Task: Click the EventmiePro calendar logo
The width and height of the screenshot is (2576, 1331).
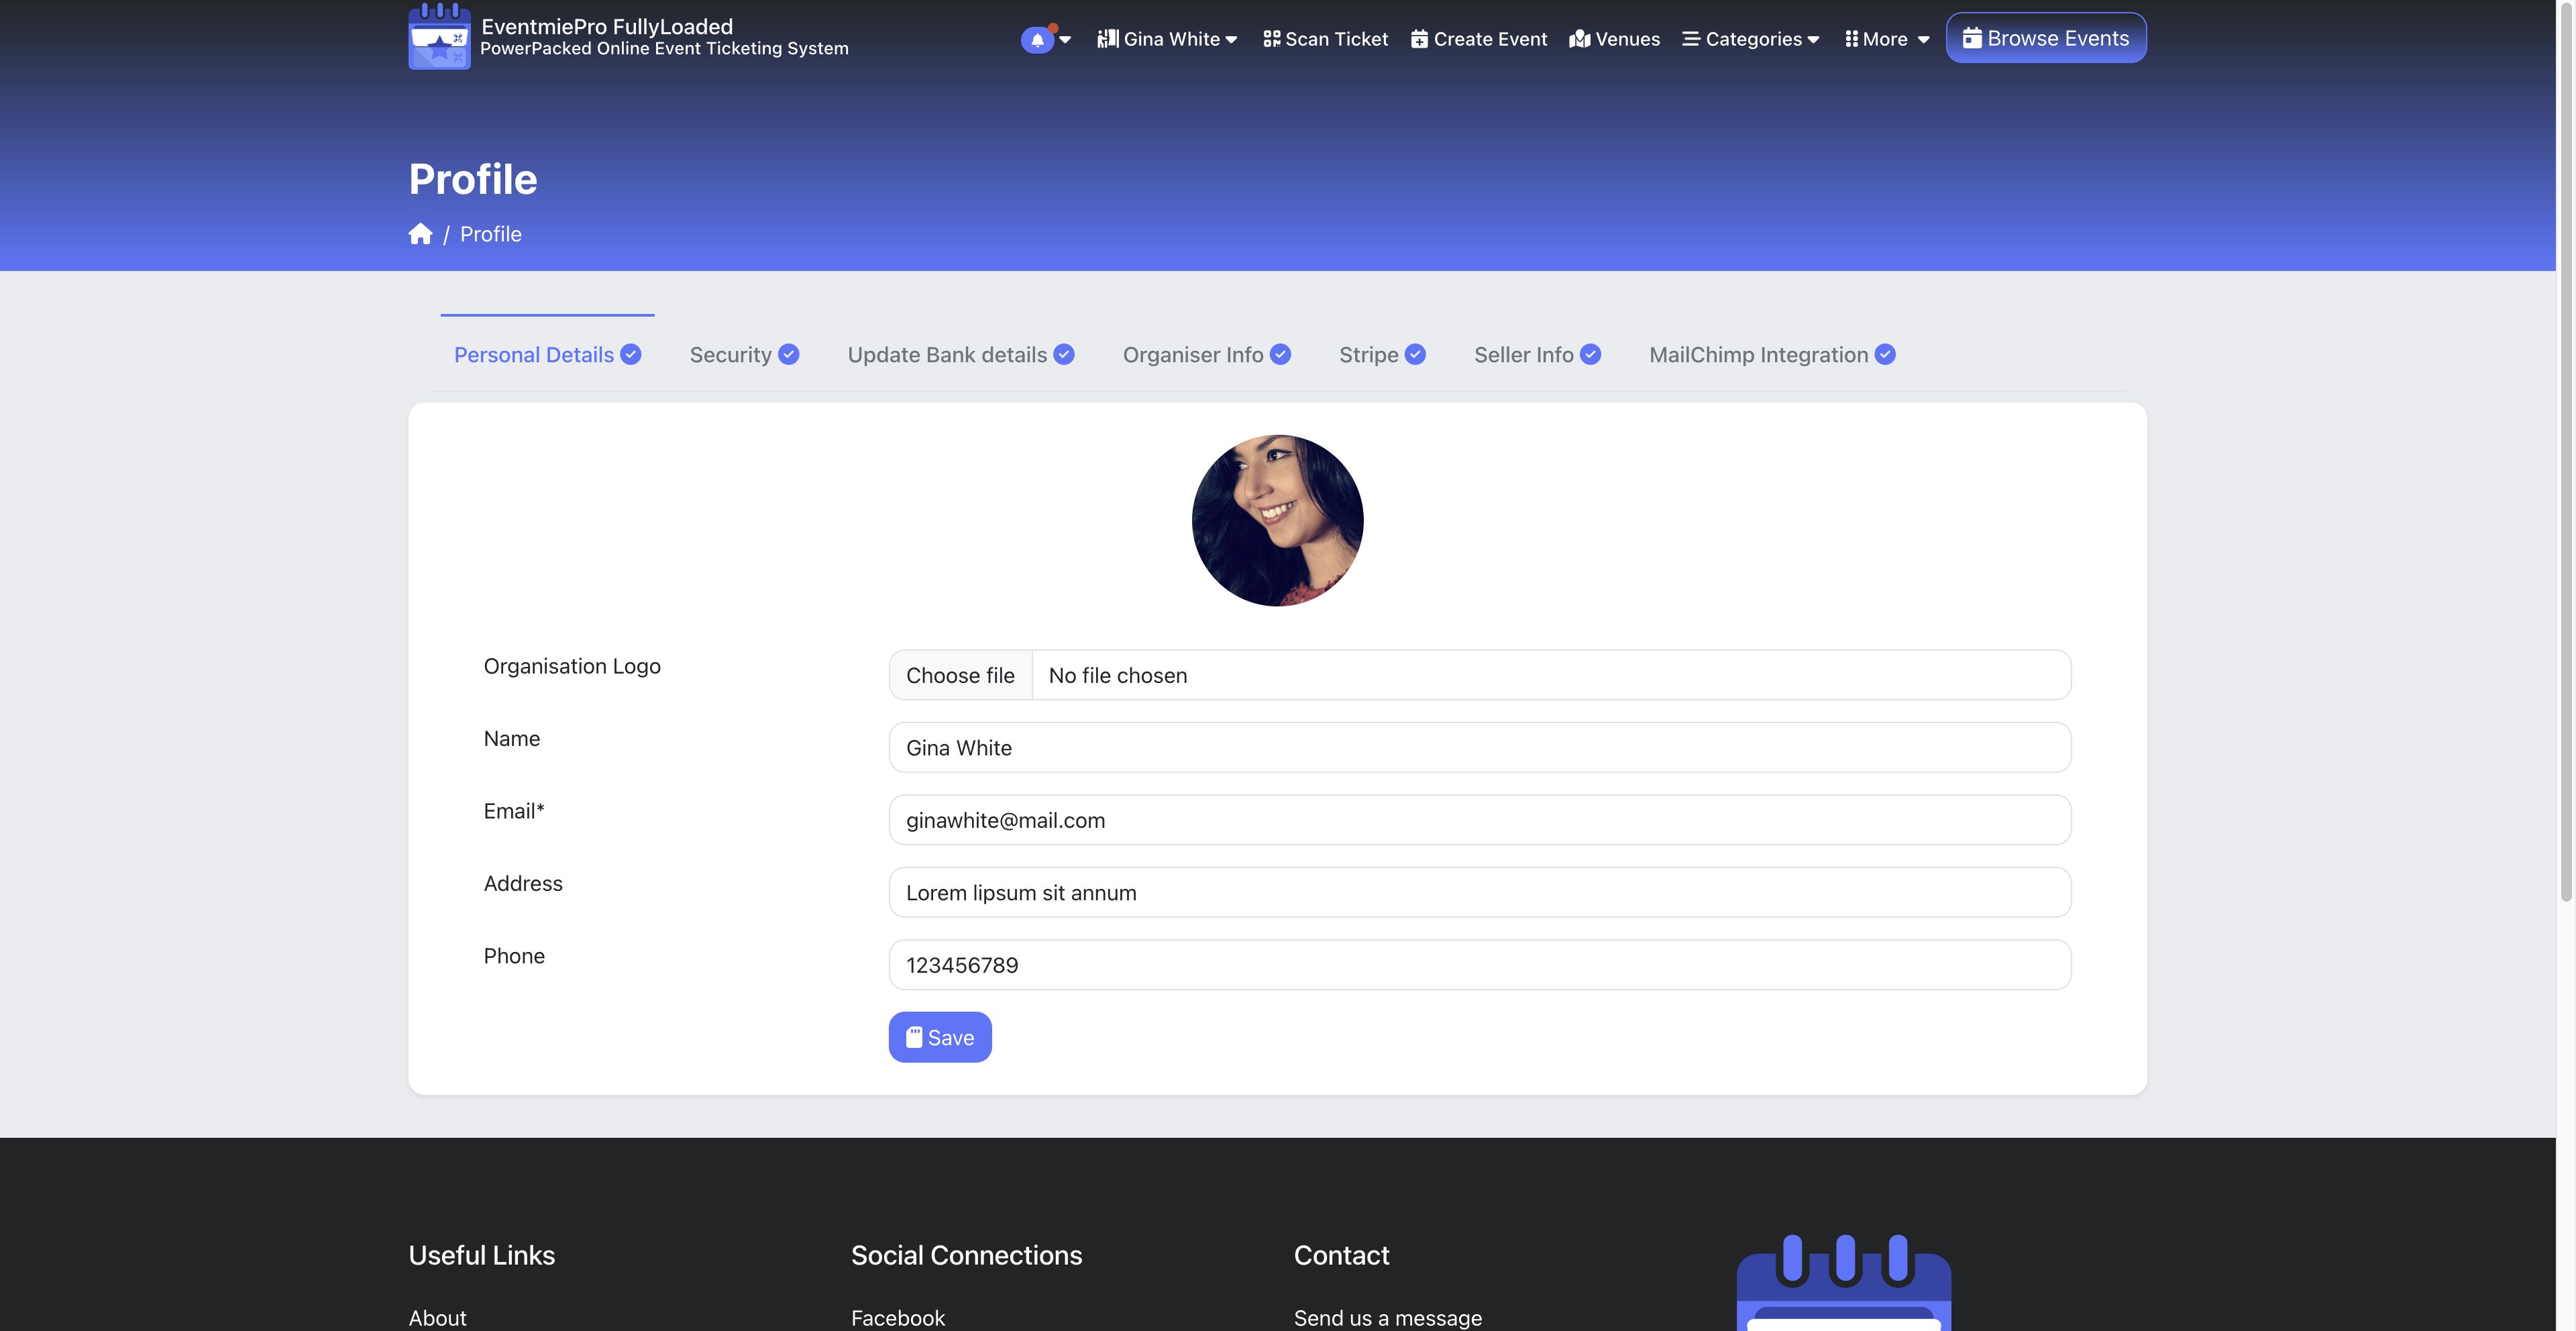Action: [x=439, y=37]
